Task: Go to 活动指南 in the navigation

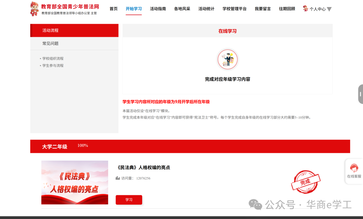Action: point(158,9)
